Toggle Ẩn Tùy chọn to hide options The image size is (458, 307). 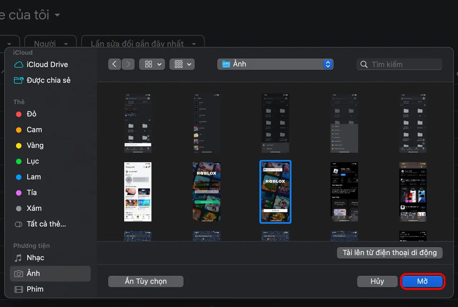pos(146,281)
